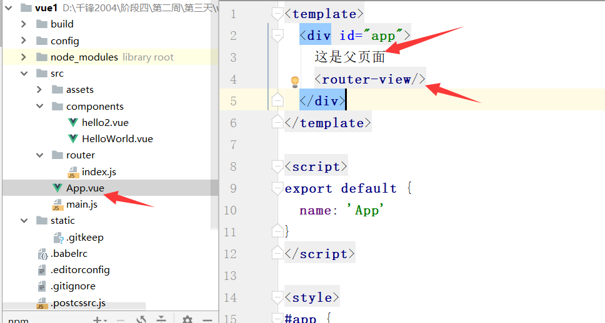Click the build folder icon
The width and height of the screenshot is (605, 323).
click(42, 24)
